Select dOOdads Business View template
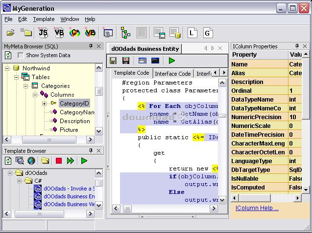The width and height of the screenshot is (312, 233). pos(69,204)
